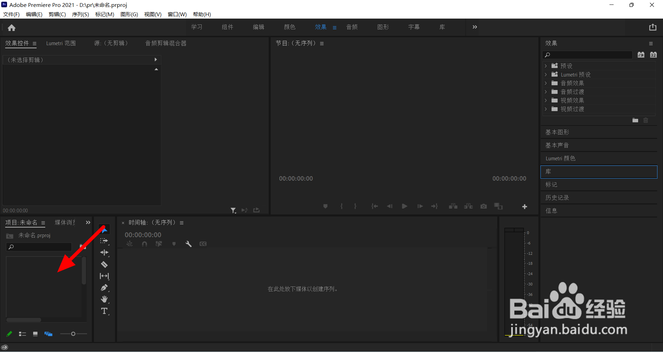Select the Ripple Edit tool
Screen dimensions: 663x352
pyautogui.click(x=104, y=253)
